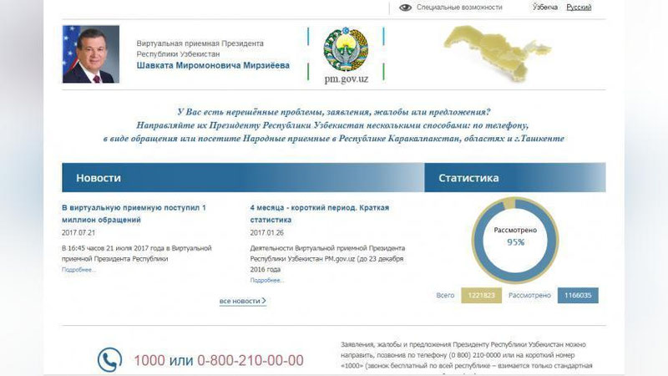Click Подробнее under the 2017.07.21 news
This screenshot has width=668, height=376.
[78, 270]
